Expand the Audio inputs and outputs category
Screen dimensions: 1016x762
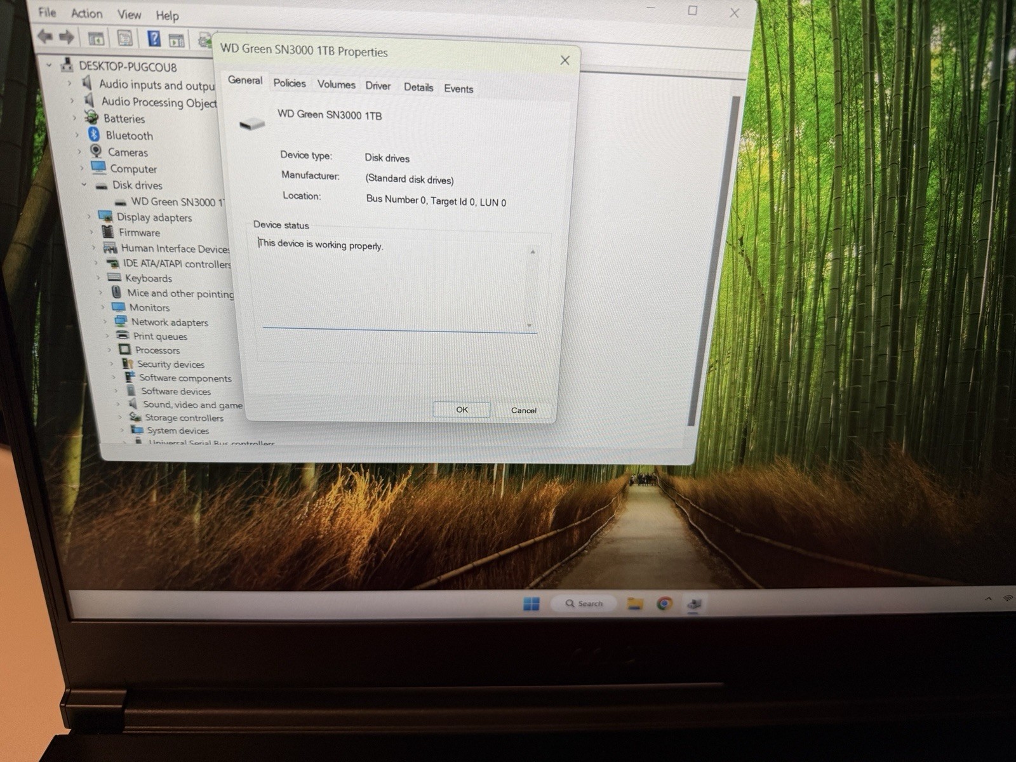[x=70, y=83]
